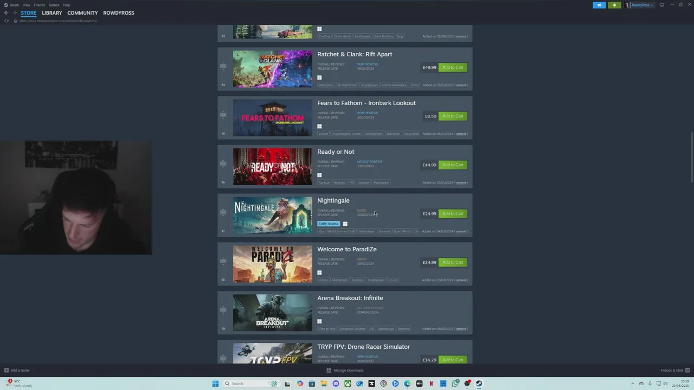Open the ROWDYROSS profile tab
Image resolution: width=694 pixels, height=390 pixels.
(x=119, y=12)
